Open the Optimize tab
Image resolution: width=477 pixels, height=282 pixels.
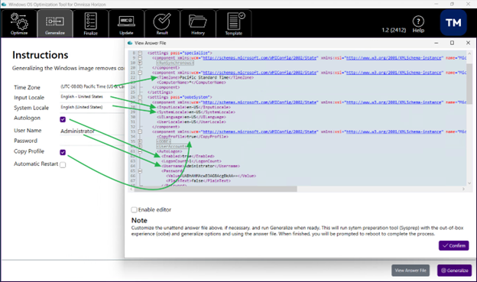coord(19,24)
